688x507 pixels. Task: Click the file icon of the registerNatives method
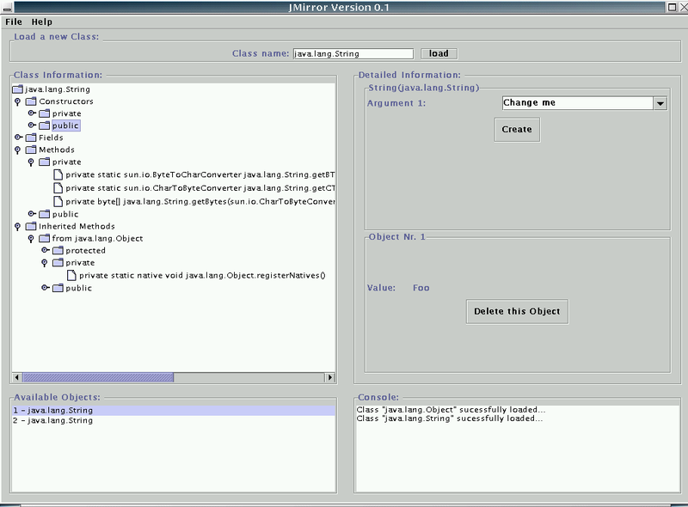point(71,276)
